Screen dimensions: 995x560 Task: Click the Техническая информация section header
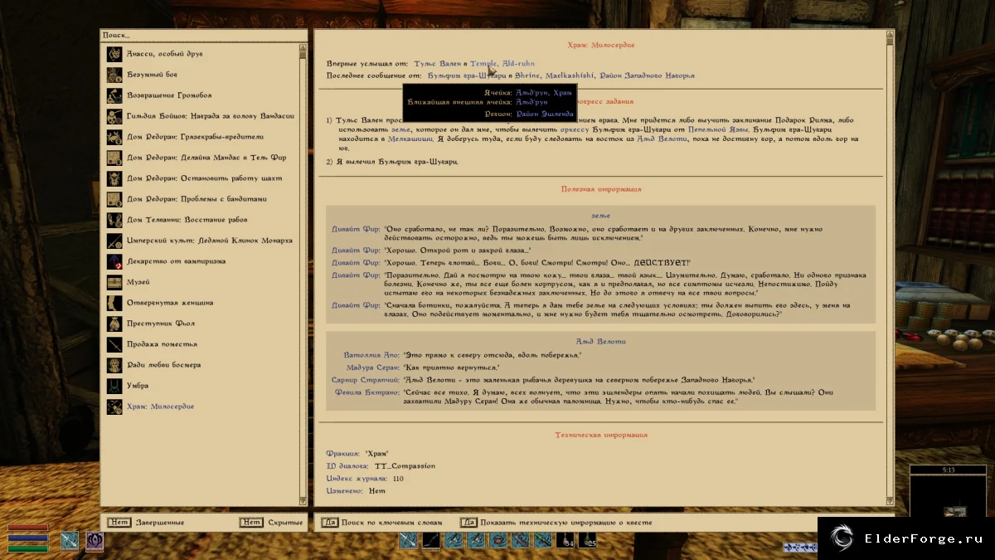point(601,435)
